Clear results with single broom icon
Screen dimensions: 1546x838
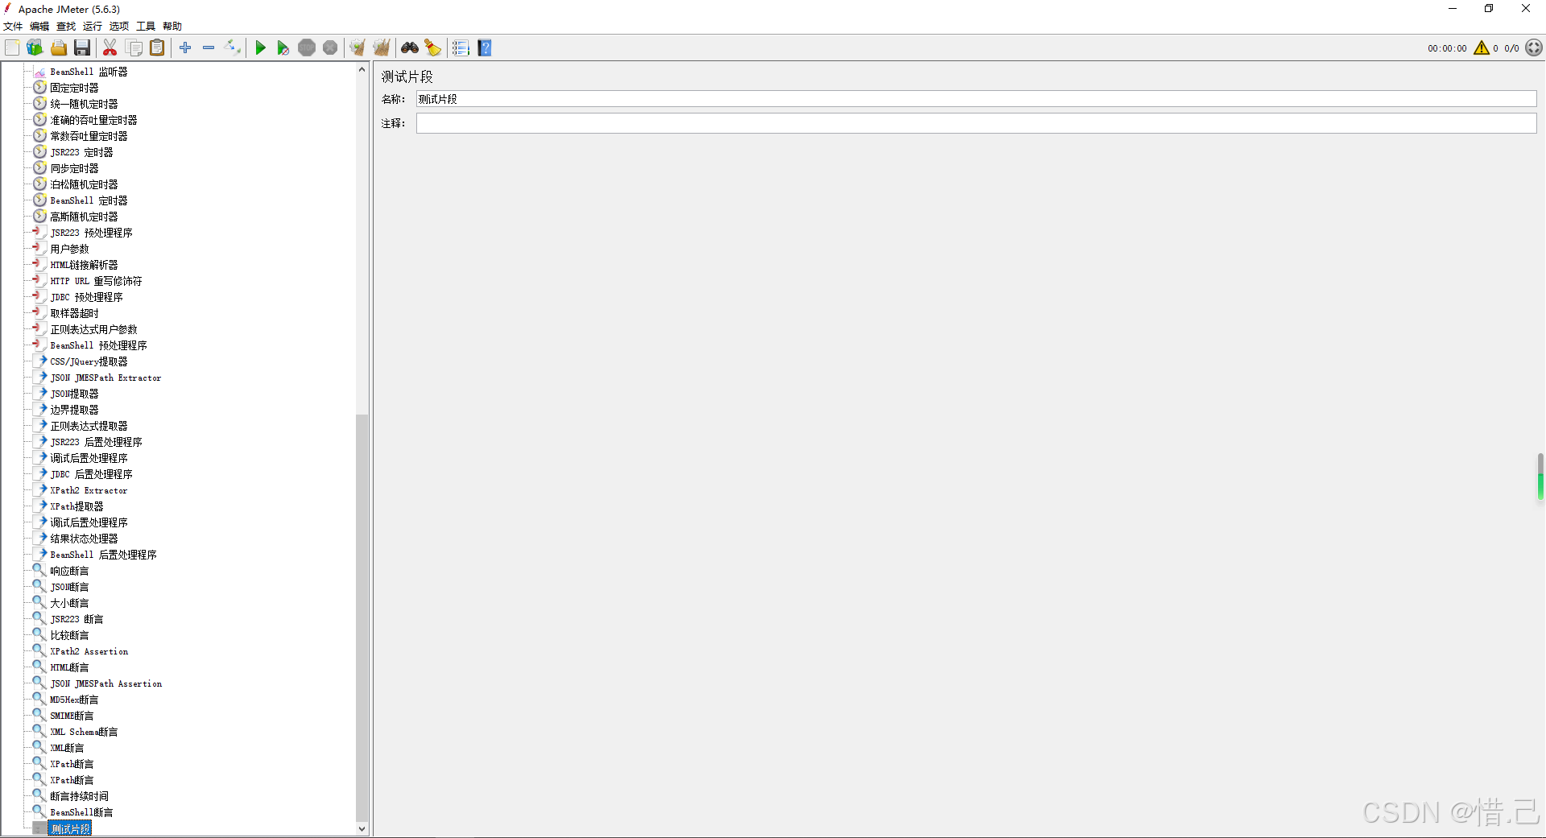(358, 48)
